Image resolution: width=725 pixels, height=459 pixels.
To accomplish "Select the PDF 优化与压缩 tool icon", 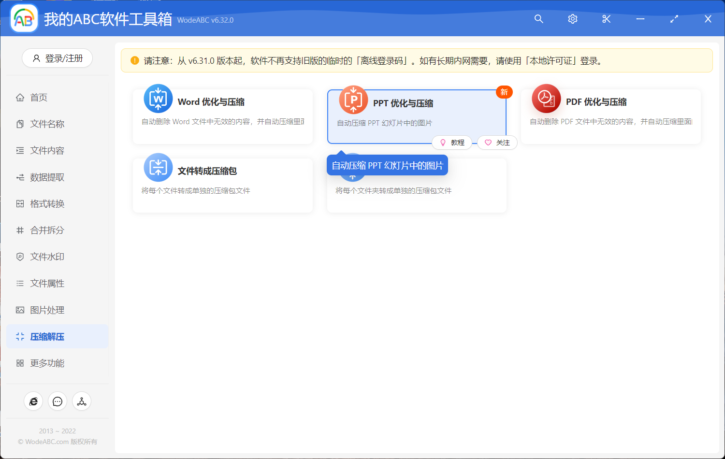I will coord(546,98).
